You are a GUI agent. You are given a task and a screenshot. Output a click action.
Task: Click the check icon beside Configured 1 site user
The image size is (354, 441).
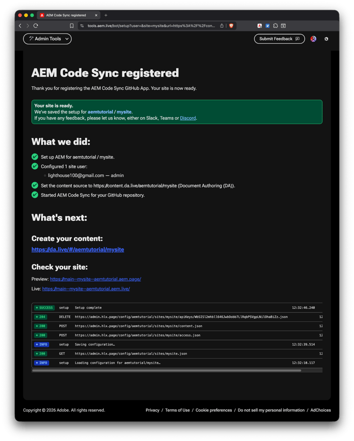point(35,166)
